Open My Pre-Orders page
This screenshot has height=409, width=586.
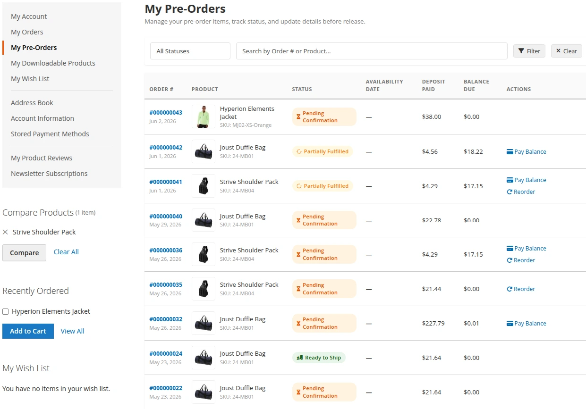pyautogui.click(x=34, y=48)
